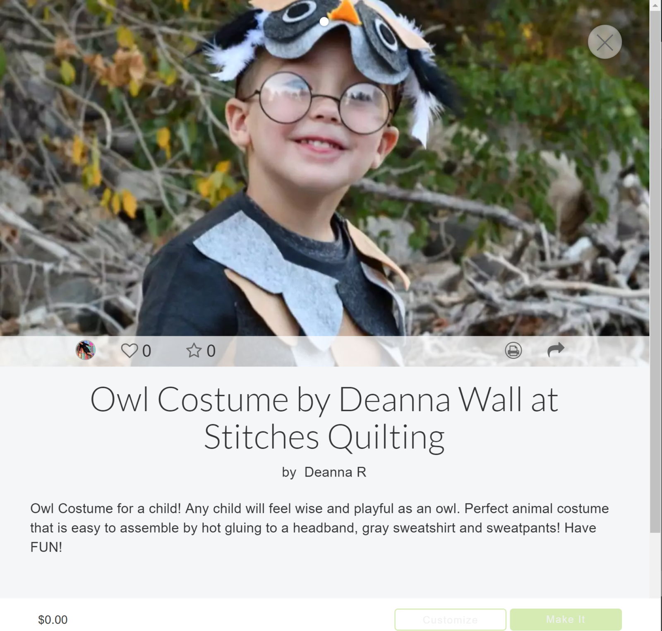
Task: Click the green Make It button
Action: pyautogui.click(x=566, y=619)
